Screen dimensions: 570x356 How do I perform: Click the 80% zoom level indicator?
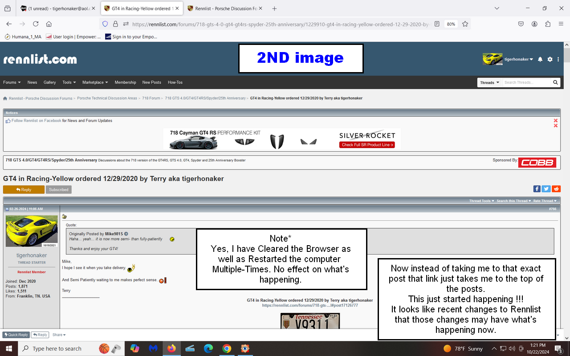(x=451, y=24)
